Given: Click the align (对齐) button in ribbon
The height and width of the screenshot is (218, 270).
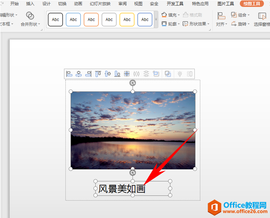Looking at the screenshot, I should (x=221, y=19).
